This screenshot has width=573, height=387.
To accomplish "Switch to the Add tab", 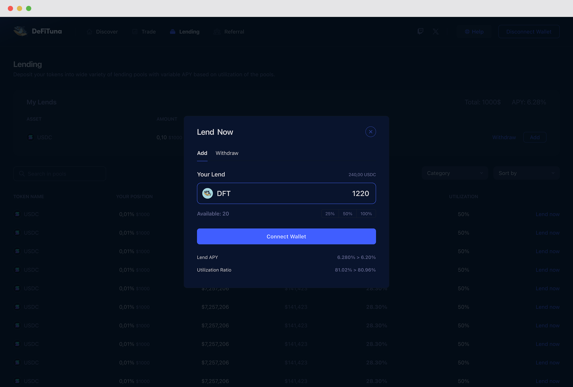I will 202,153.
